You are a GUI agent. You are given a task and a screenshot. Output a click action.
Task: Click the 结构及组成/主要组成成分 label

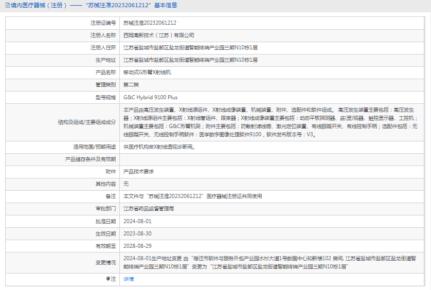click(x=87, y=122)
